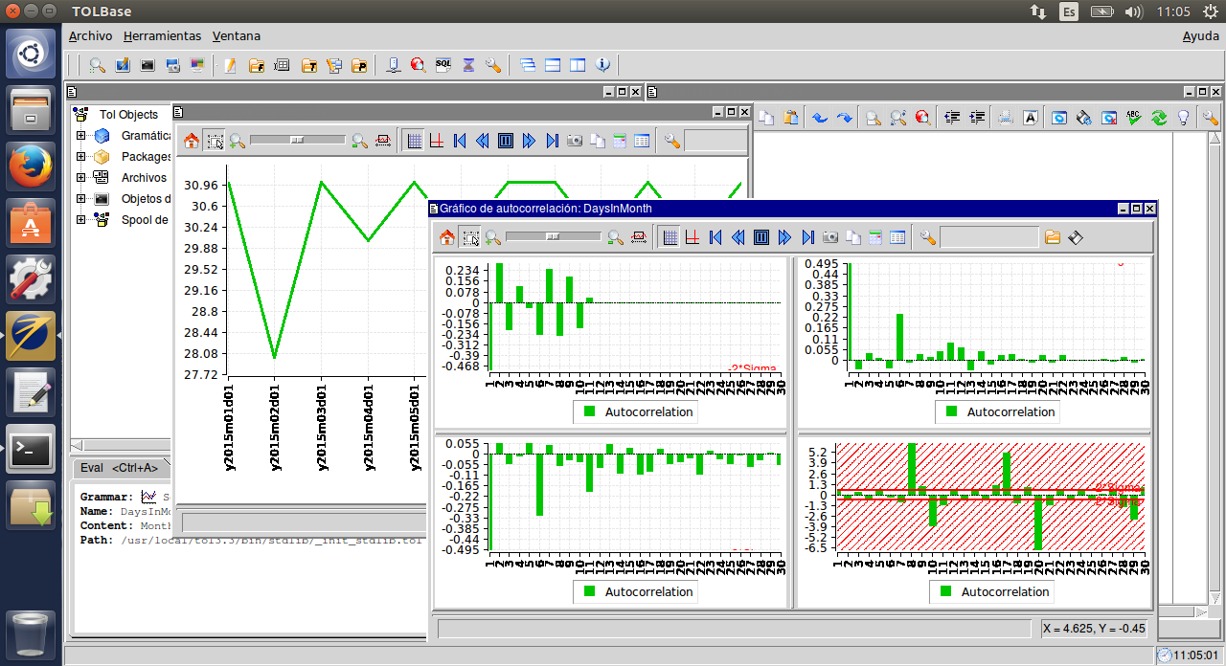Open Firefox from the Ubuntu launcher
Viewport: 1226px width, 666px height.
click(31, 166)
